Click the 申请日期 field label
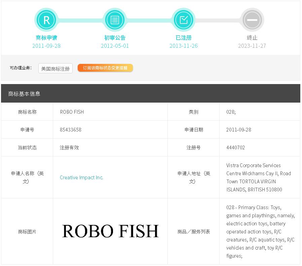This screenshot has width=302, height=266. pyautogui.click(x=194, y=129)
